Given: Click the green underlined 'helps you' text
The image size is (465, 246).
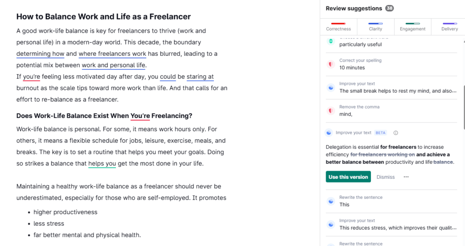Looking at the screenshot, I should coord(102,163).
